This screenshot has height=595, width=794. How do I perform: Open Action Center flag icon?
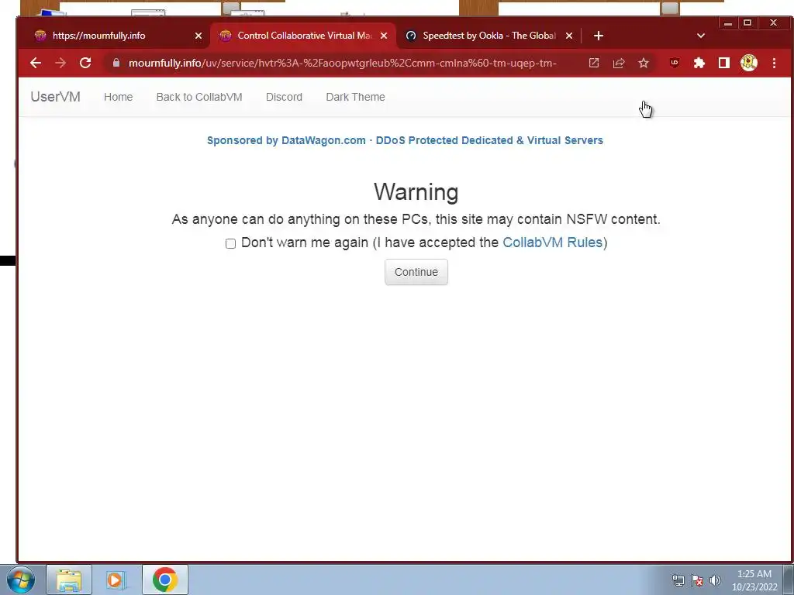(697, 580)
